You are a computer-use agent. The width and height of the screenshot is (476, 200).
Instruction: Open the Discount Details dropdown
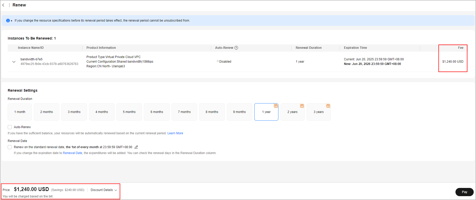point(104,190)
